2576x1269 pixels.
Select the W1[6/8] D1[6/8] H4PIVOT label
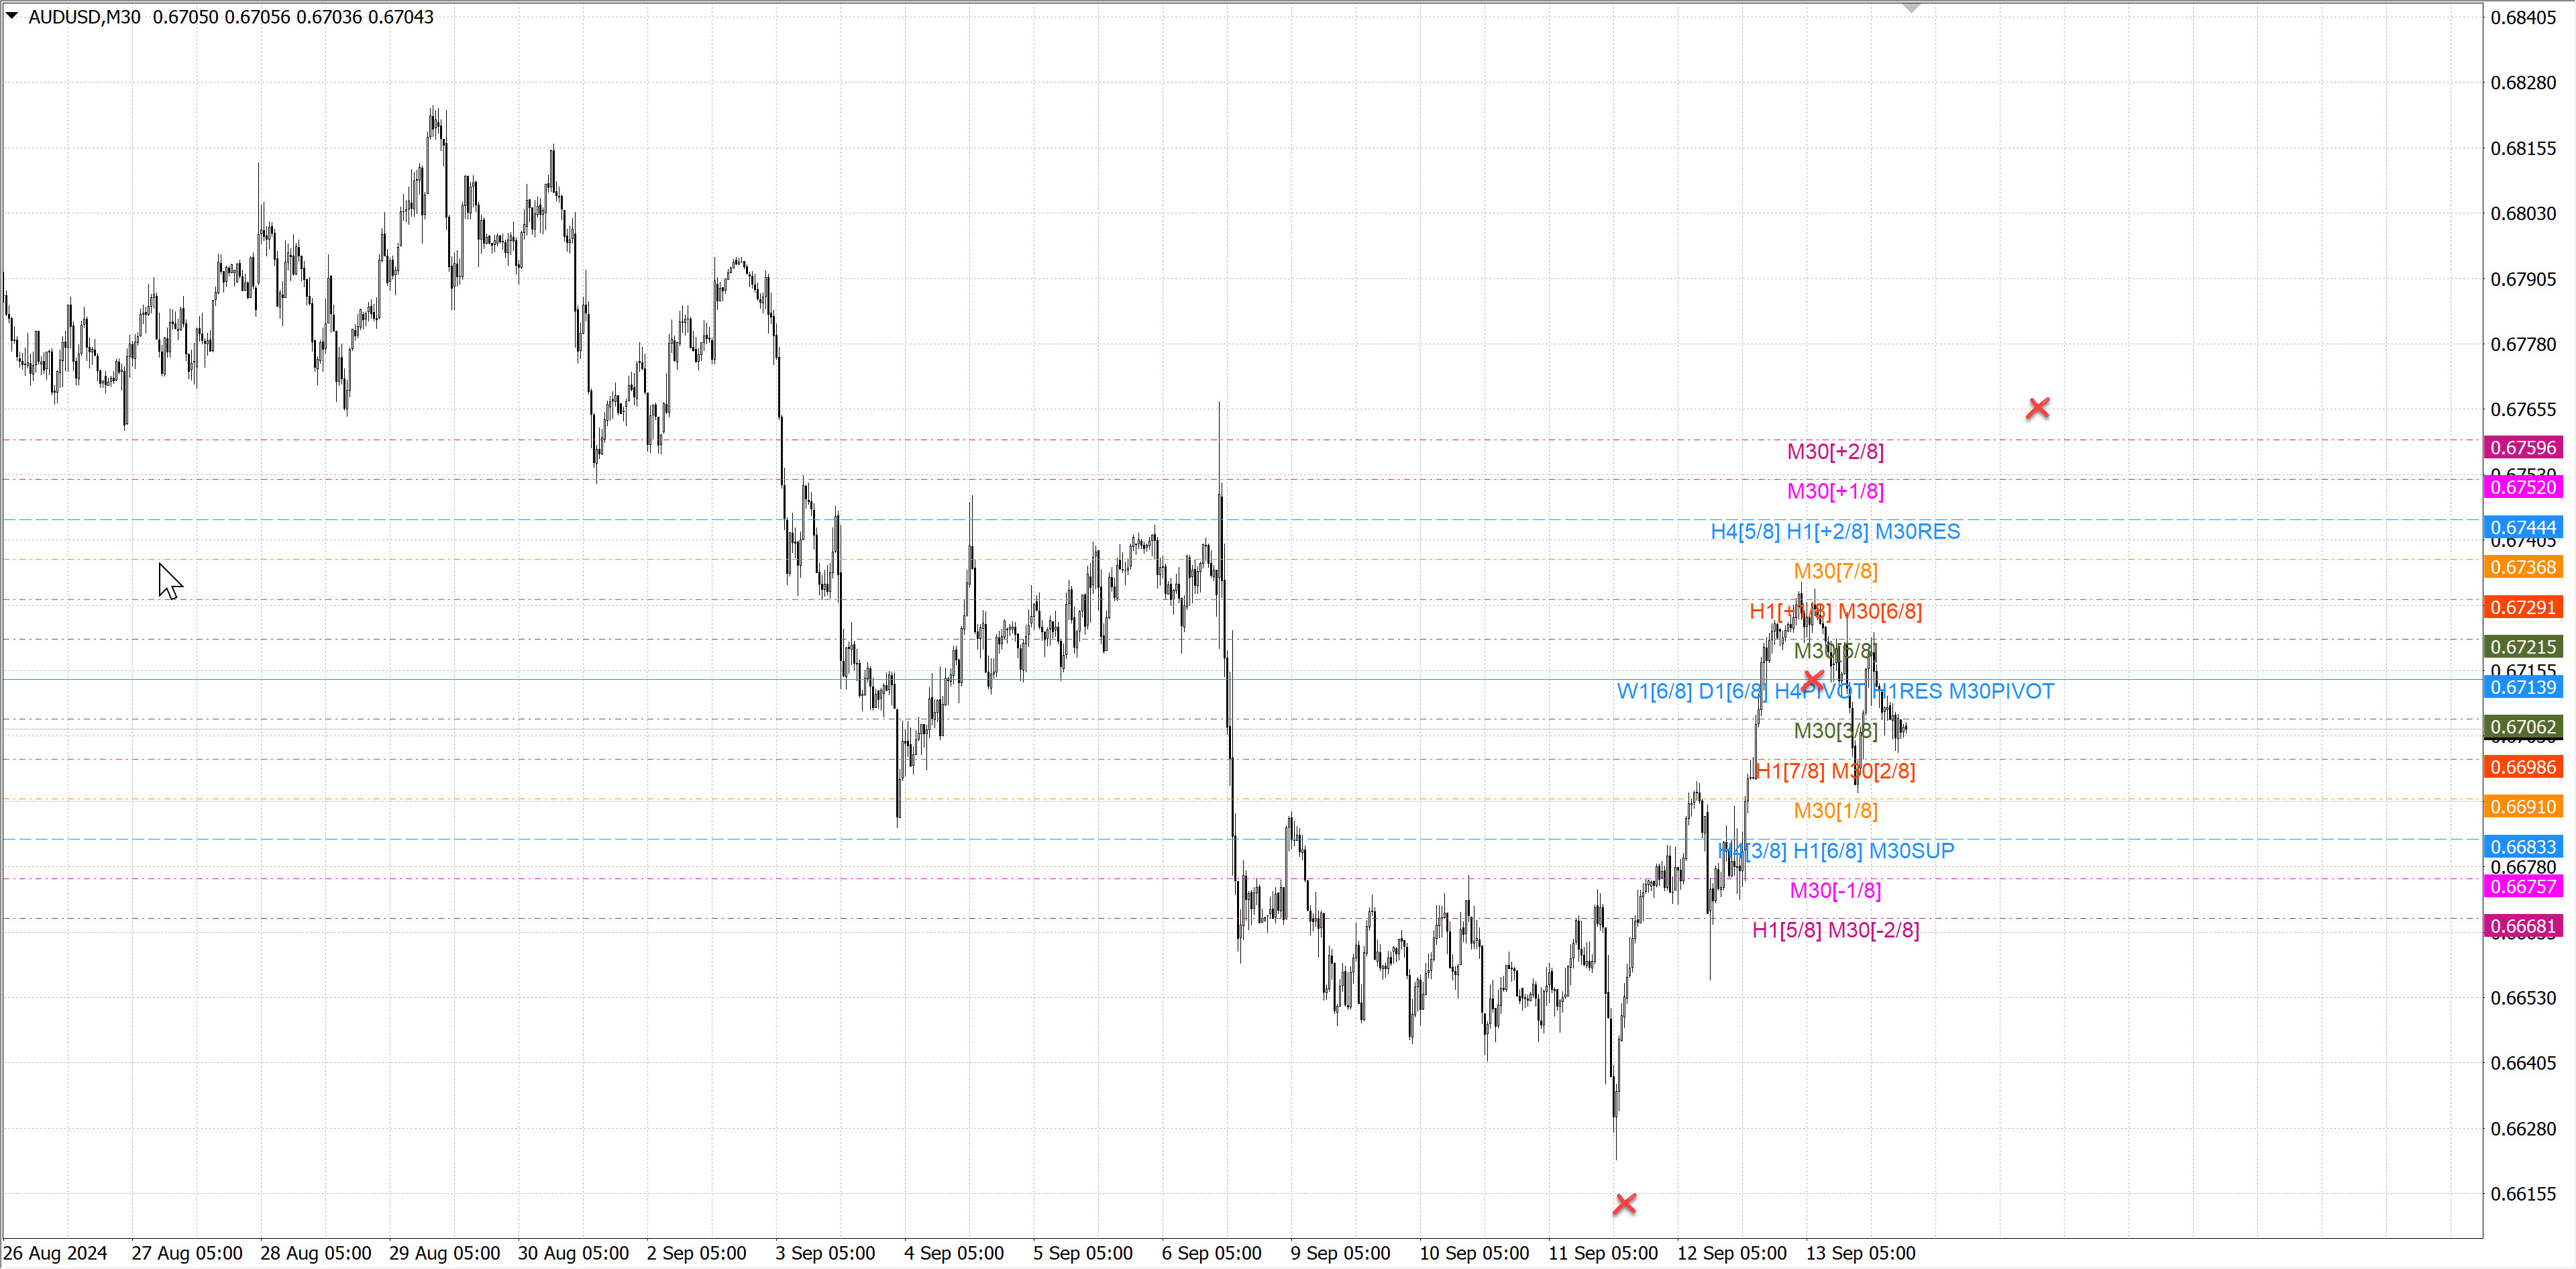1834,691
